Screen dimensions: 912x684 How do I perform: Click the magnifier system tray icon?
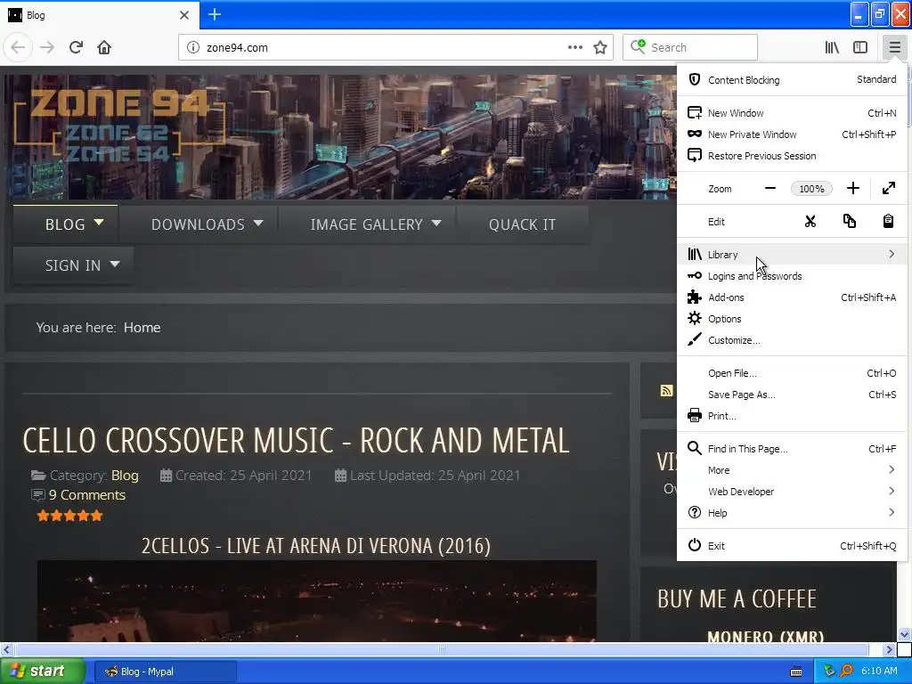click(846, 672)
